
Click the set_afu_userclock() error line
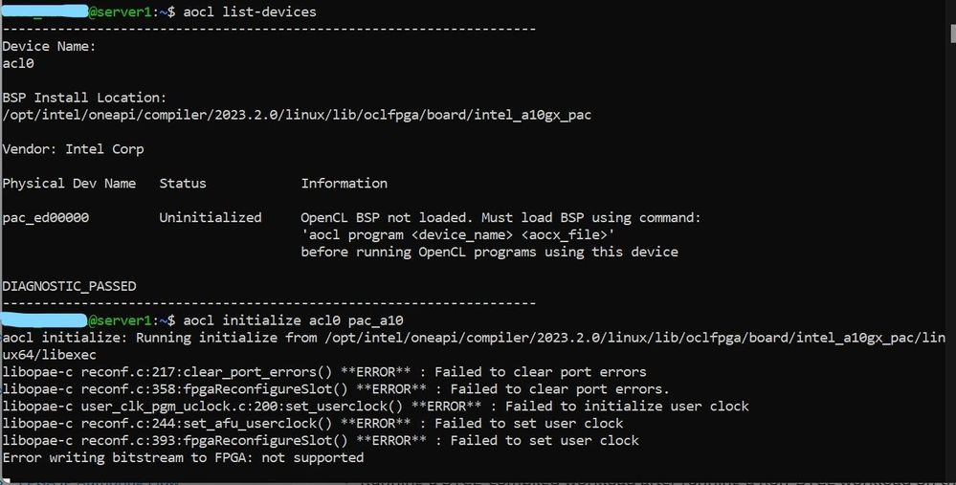(313, 423)
